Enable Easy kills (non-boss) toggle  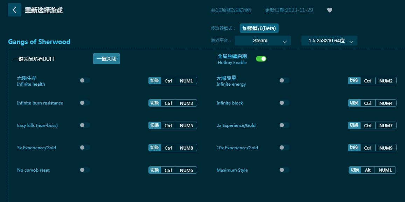[84, 125]
